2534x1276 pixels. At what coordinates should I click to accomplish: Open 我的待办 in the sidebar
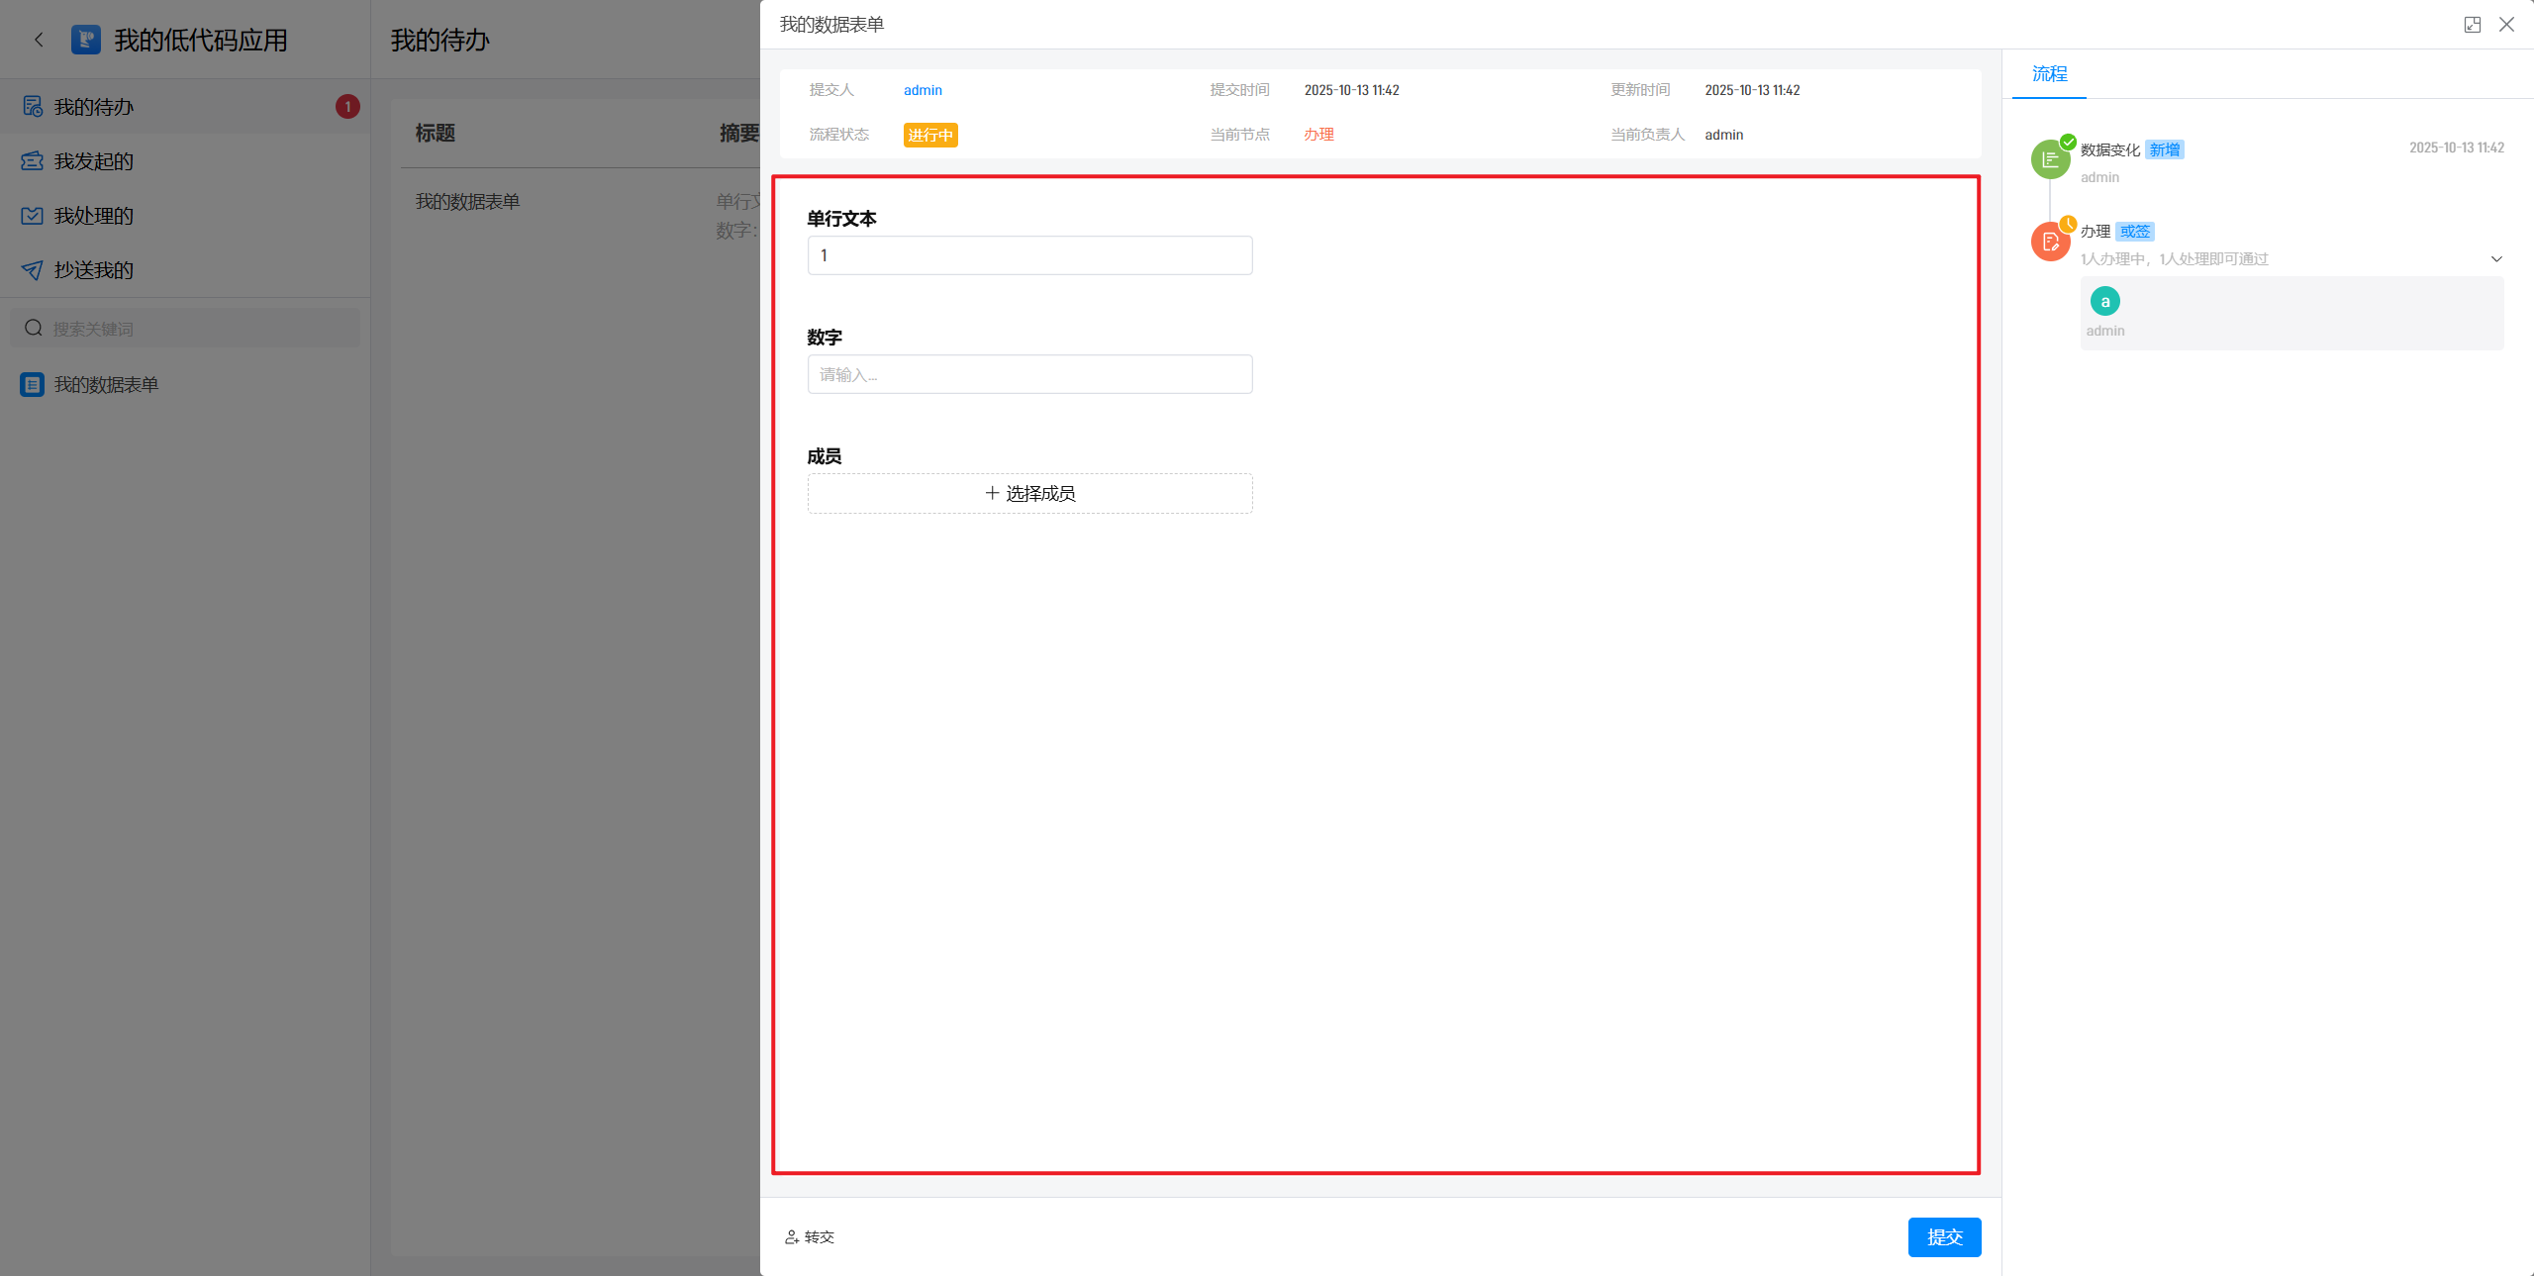(94, 107)
